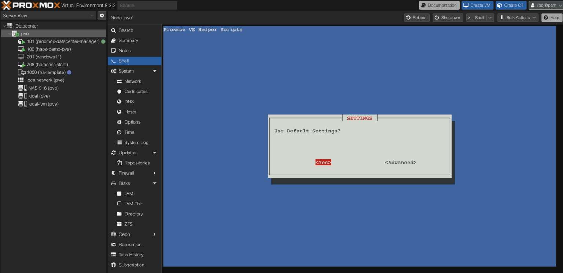Open the Shell button's dropdown arrow
This screenshot has height=273, width=563.
[490, 17]
